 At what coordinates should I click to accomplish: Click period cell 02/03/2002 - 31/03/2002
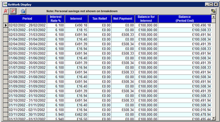coord(27,35)
